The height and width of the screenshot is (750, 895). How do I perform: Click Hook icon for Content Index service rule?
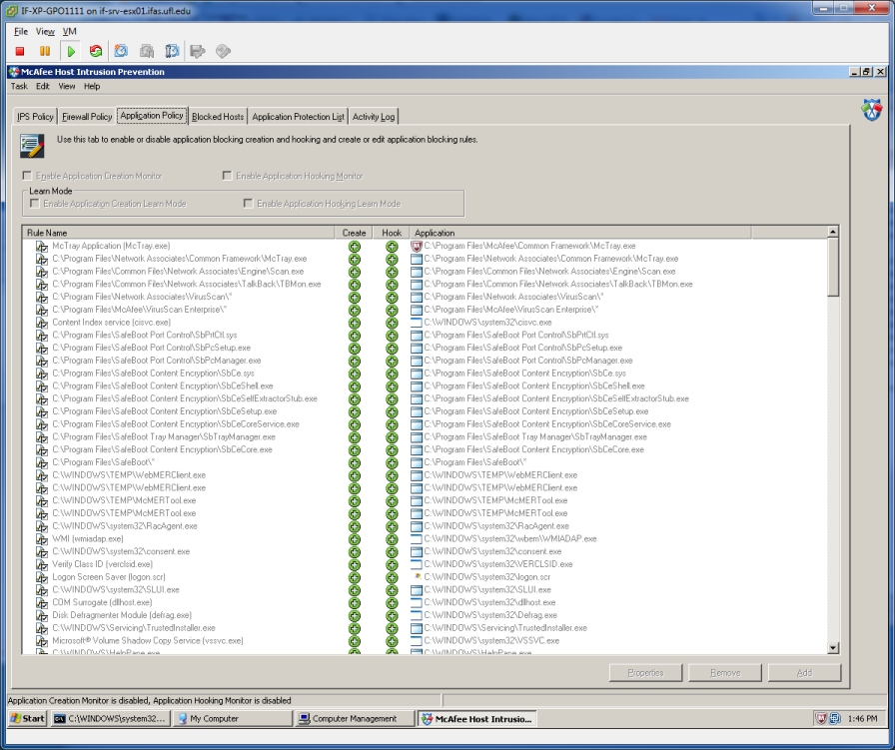point(392,323)
